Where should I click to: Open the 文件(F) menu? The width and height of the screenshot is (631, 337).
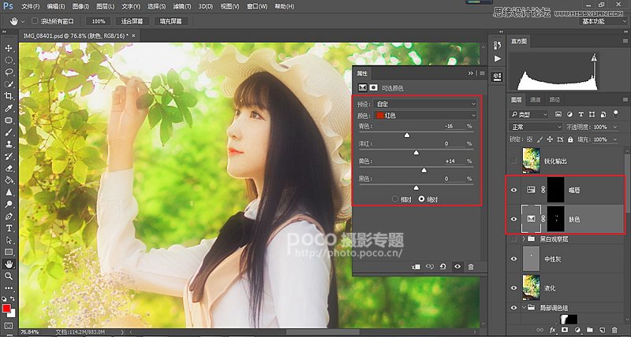coord(31,6)
